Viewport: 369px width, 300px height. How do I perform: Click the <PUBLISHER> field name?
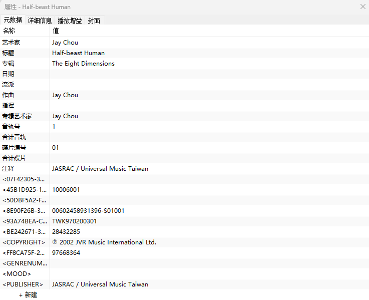(x=23, y=284)
